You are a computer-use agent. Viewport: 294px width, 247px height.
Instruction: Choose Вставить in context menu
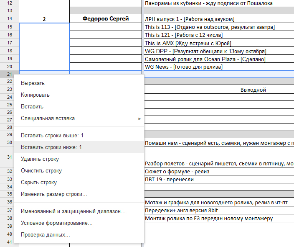click(79, 107)
